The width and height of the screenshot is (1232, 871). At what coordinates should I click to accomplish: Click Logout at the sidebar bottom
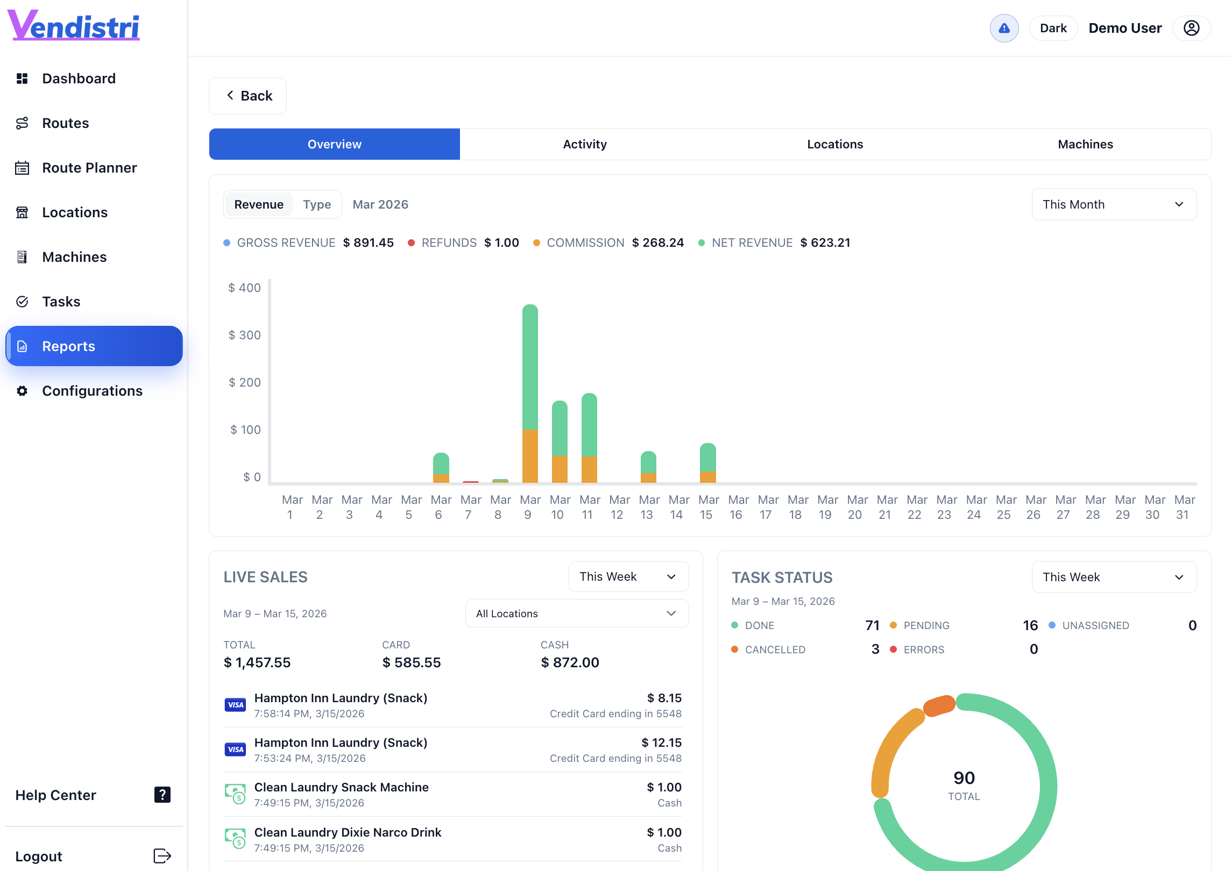tap(38, 856)
